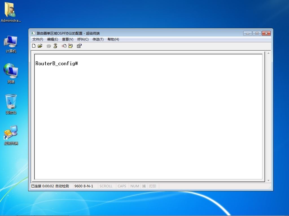Image resolution: width=289 pixels, height=216 pixels.
Task: Click the Call phone toolbar icon
Action: click(x=49, y=46)
